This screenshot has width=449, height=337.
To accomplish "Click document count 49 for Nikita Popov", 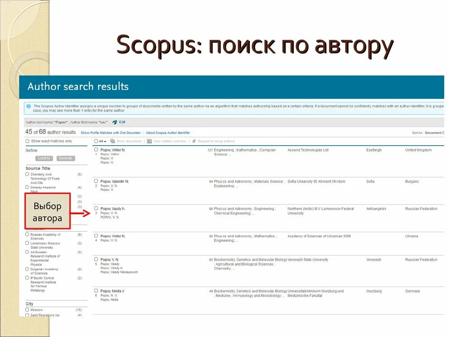I will [x=211, y=291].
